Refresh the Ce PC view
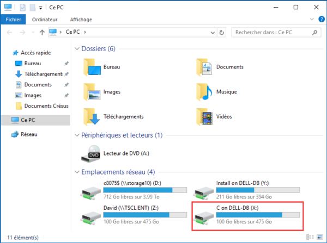 point(221,33)
